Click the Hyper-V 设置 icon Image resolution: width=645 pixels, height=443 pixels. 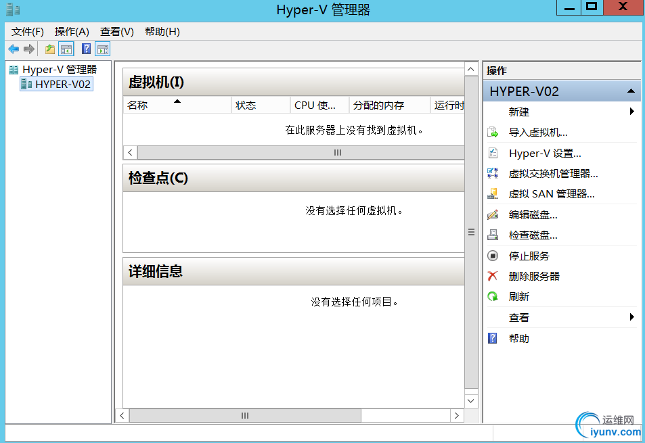493,153
